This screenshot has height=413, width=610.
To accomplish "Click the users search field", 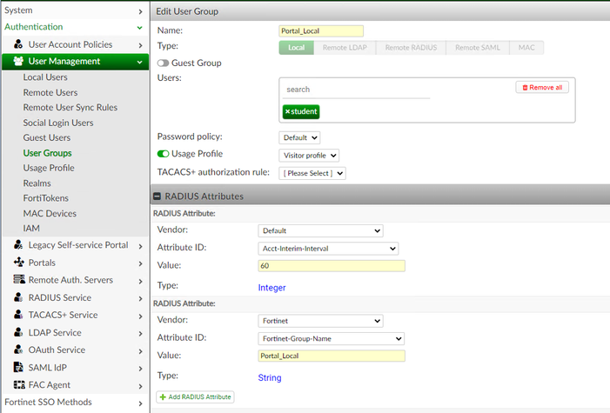I will pyautogui.click(x=357, y=90).
